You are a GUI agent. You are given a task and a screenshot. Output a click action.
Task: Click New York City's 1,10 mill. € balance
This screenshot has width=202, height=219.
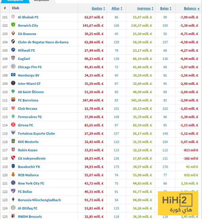click(190, 183)
